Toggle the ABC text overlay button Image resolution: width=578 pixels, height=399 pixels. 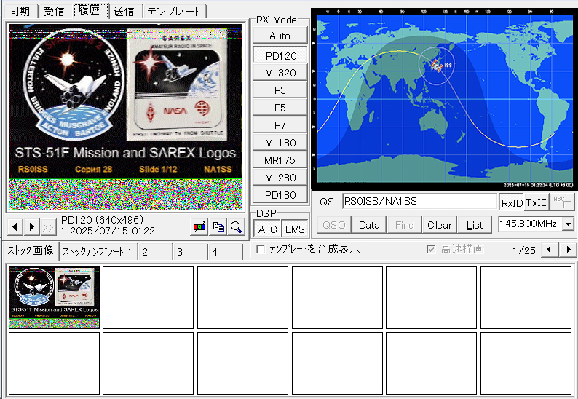pos(562,202)
